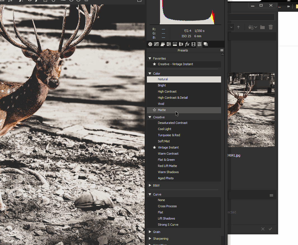The image size is (298, 245).
Task: Apply the Cross Process curve preset
Action: pos(184,206)
